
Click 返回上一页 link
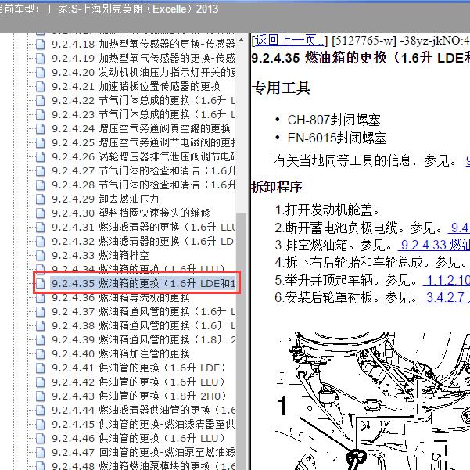point(289,40)
